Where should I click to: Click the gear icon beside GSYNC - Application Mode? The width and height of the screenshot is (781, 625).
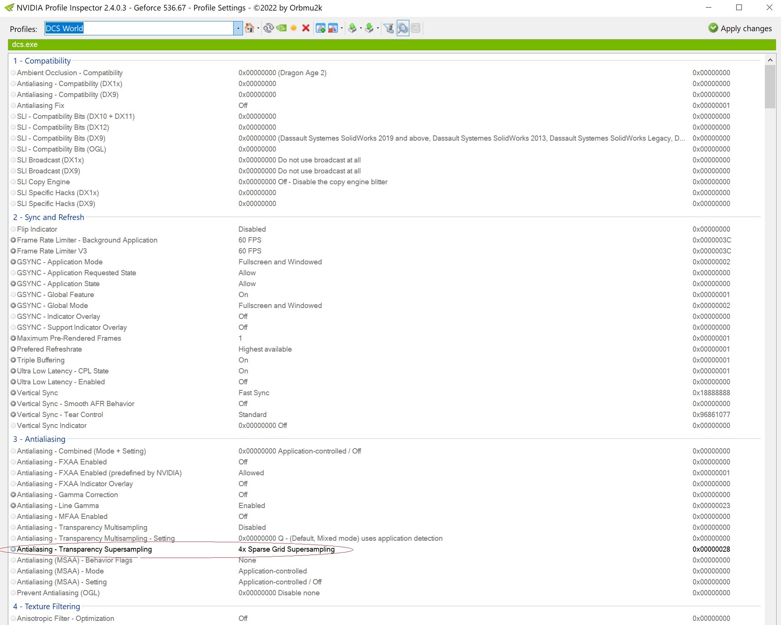coord(13,262)
